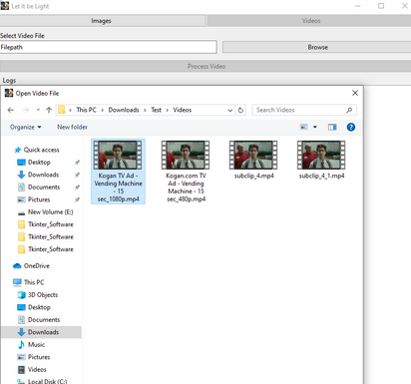Toggle the preview pane icon

(x=332, y=127)
